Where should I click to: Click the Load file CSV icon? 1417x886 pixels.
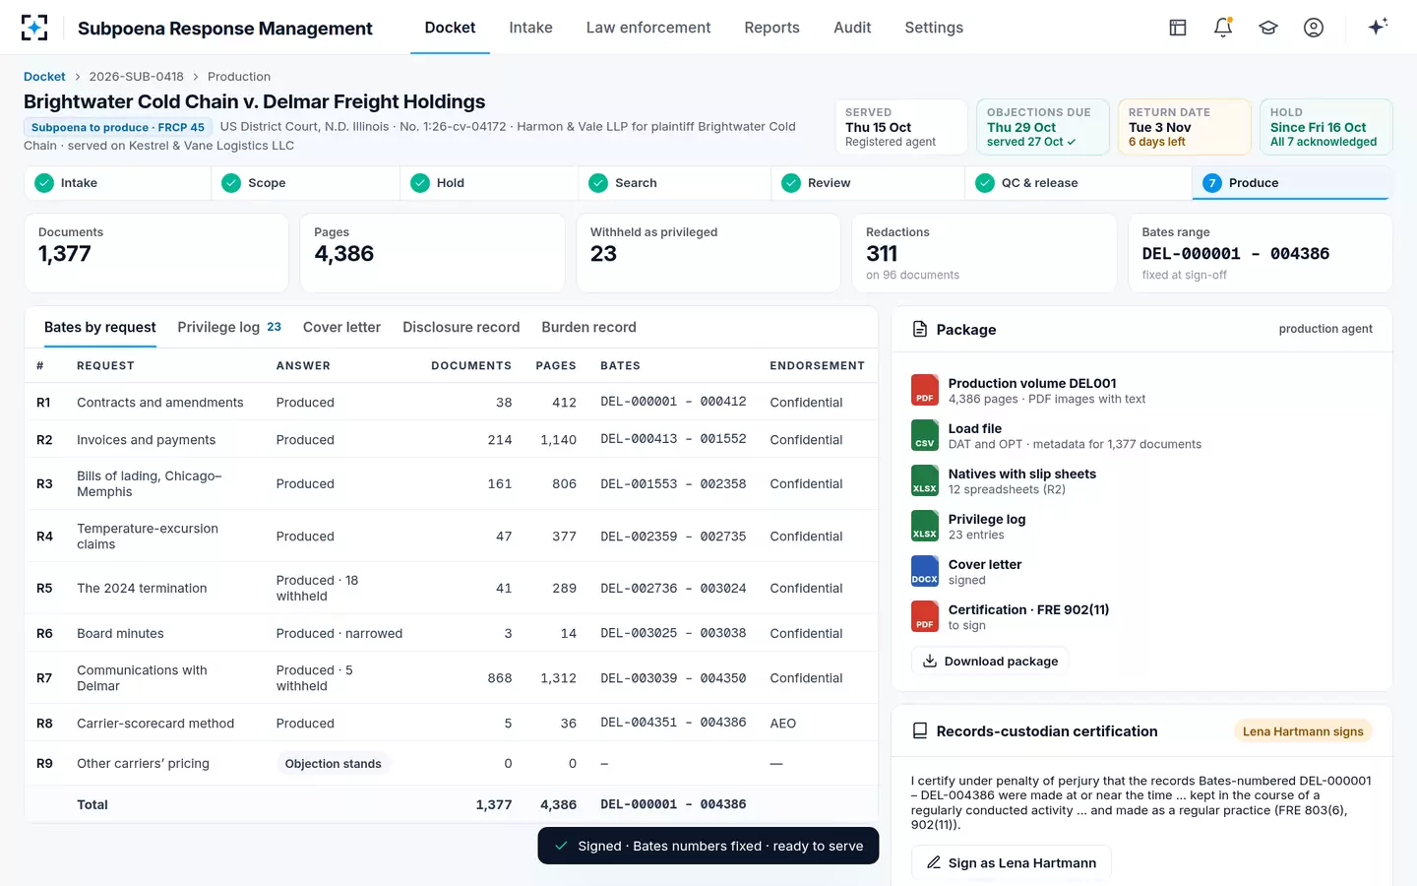pyautogui.click(x=925, y=435)
